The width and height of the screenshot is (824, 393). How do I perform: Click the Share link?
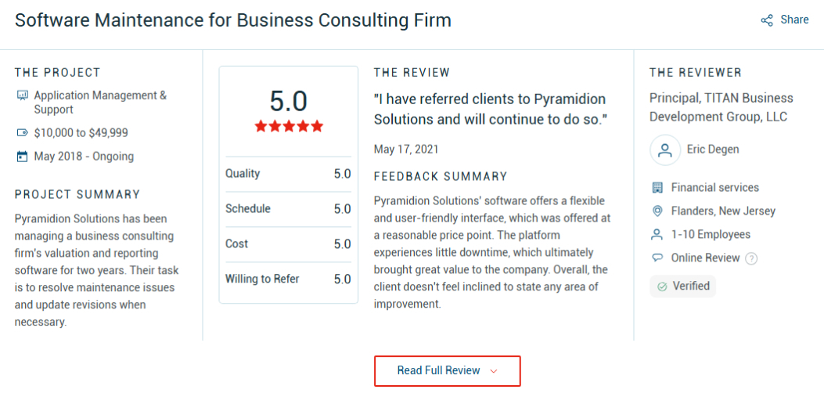tap(794, 20)
